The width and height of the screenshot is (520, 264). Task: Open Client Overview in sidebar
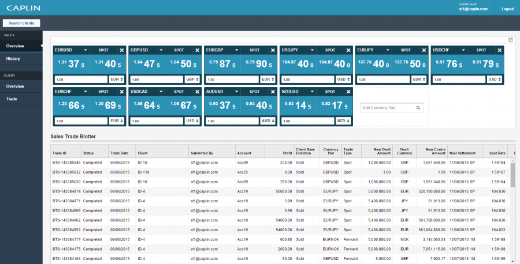tap(21, 86)
